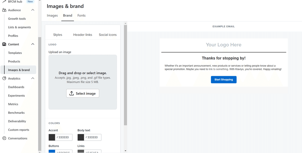Screen dimensions: 302x153
Task: Open Templates in the Content menu
Action: [x=15, y=53]
